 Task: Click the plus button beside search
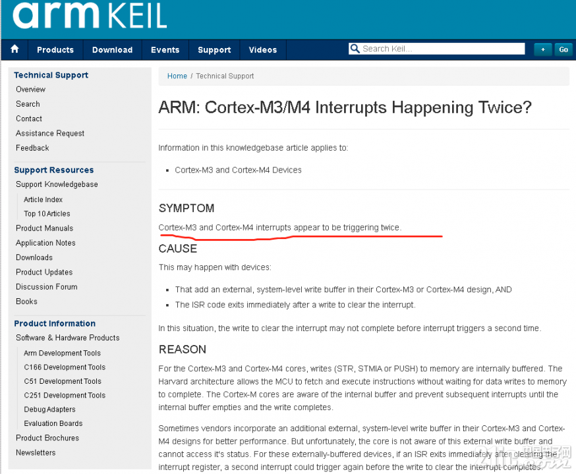tap(542, 49)
